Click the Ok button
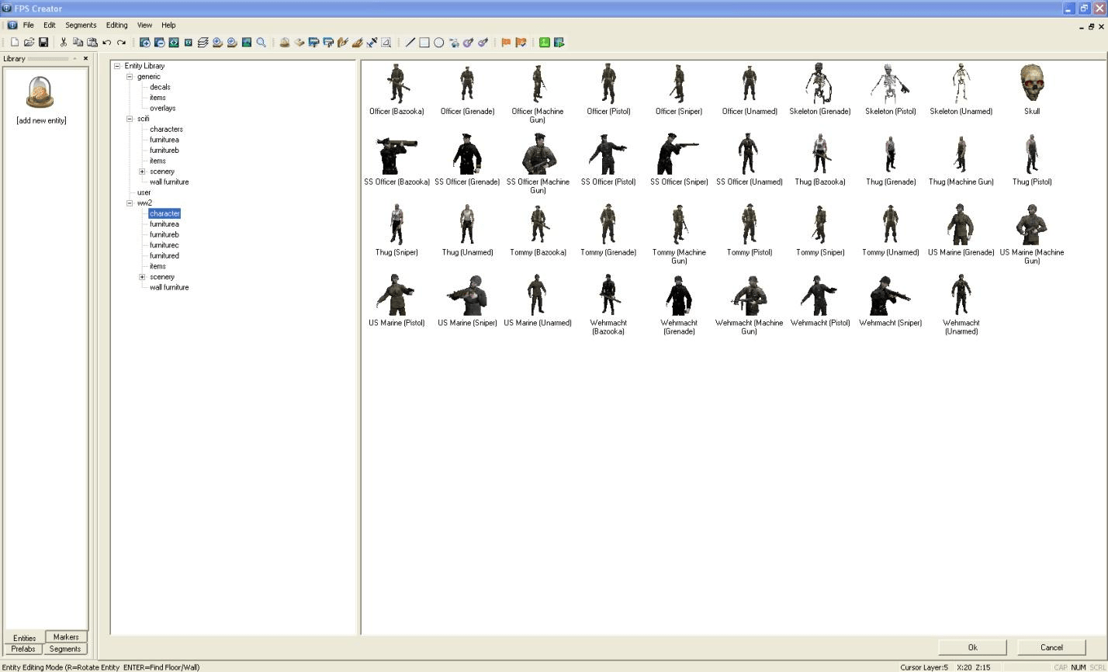This screenshot has height=672, width=1108. 972,647
